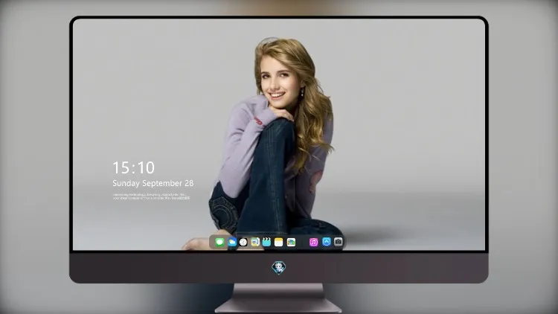558x314 pixels.
Task: Open the pink iTunes music app
Action: coord(313,243)
